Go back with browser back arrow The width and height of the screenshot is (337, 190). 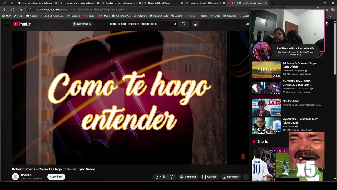pos(5,9)
